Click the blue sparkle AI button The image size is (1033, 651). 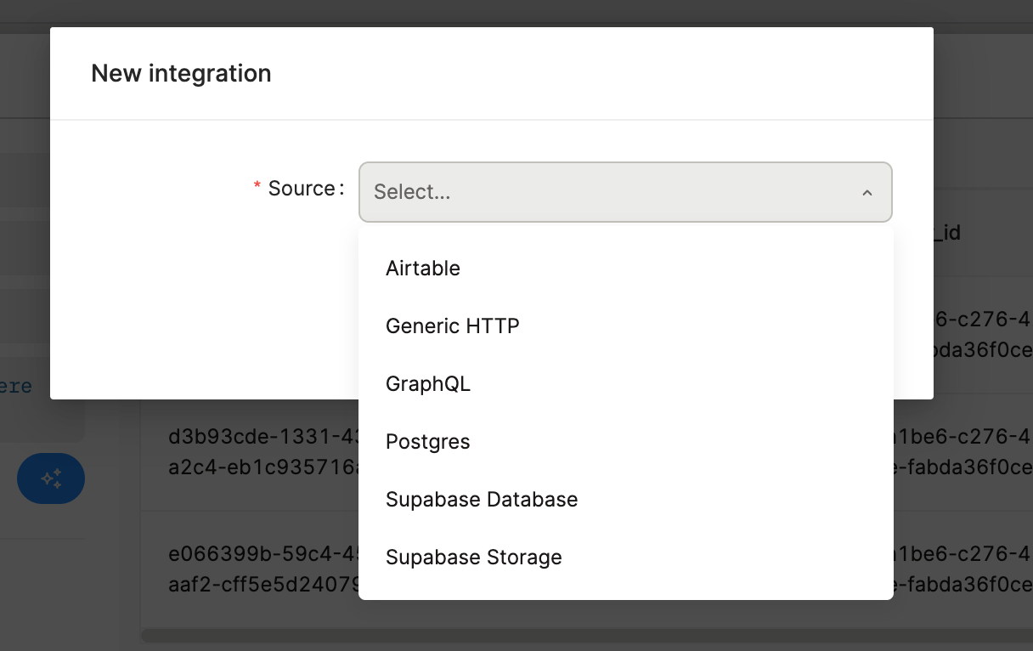(51, 478)
